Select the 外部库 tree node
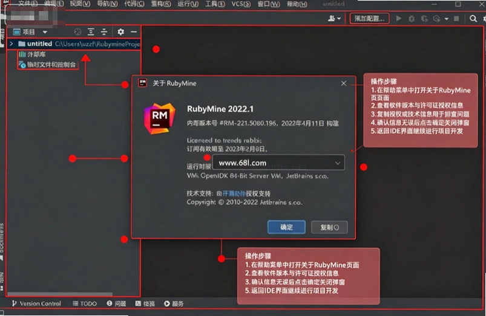Screen dimensions: 486x316 click(x=32, y=54)
